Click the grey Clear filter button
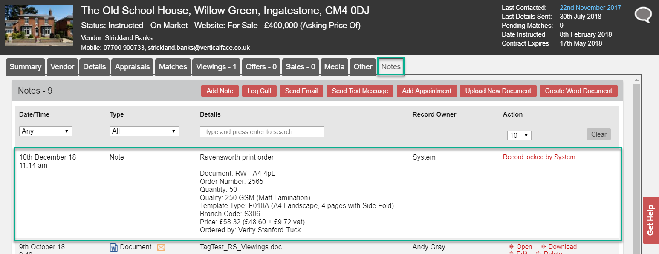 598,134
